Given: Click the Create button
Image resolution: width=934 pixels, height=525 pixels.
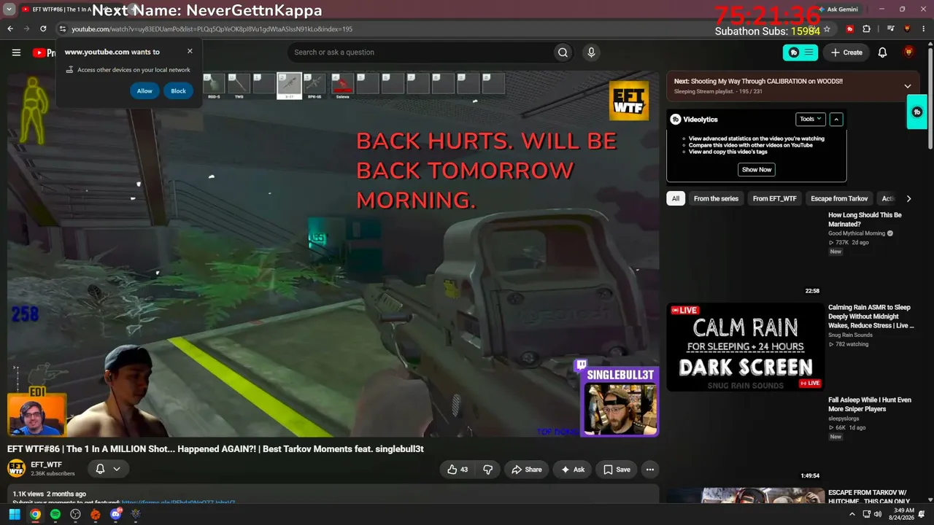Looking at the screenshot, I should tap(846, 52).
